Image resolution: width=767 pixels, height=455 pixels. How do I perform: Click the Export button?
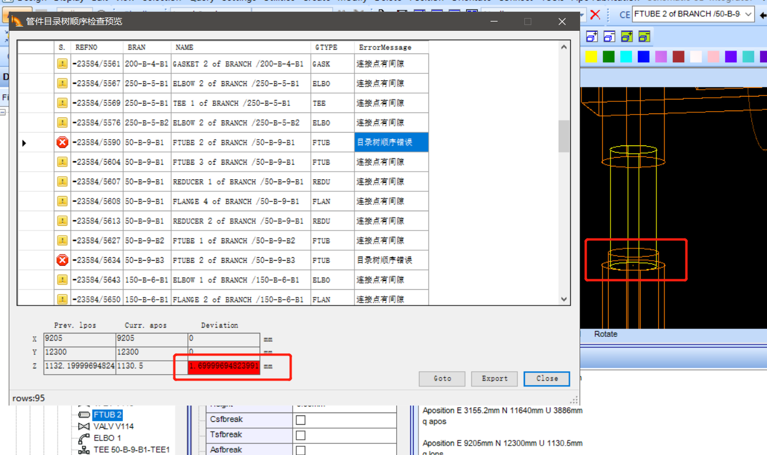coord(494,379)
